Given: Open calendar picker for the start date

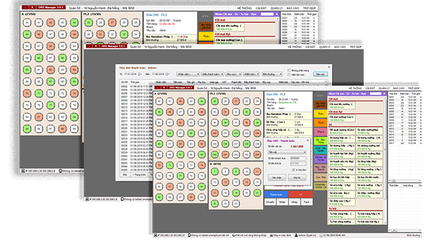Looking at the screenshot, I should point(140,74).
